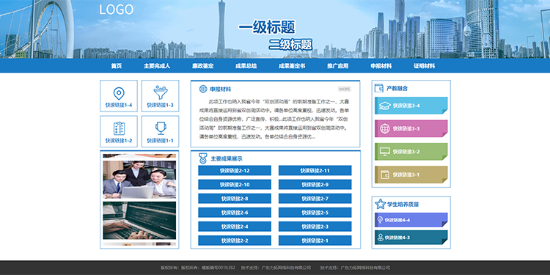Open the 证明材料 navigation item
This screenshot has height=275, width=550.
pyautogui.click(x=424, y=66)
